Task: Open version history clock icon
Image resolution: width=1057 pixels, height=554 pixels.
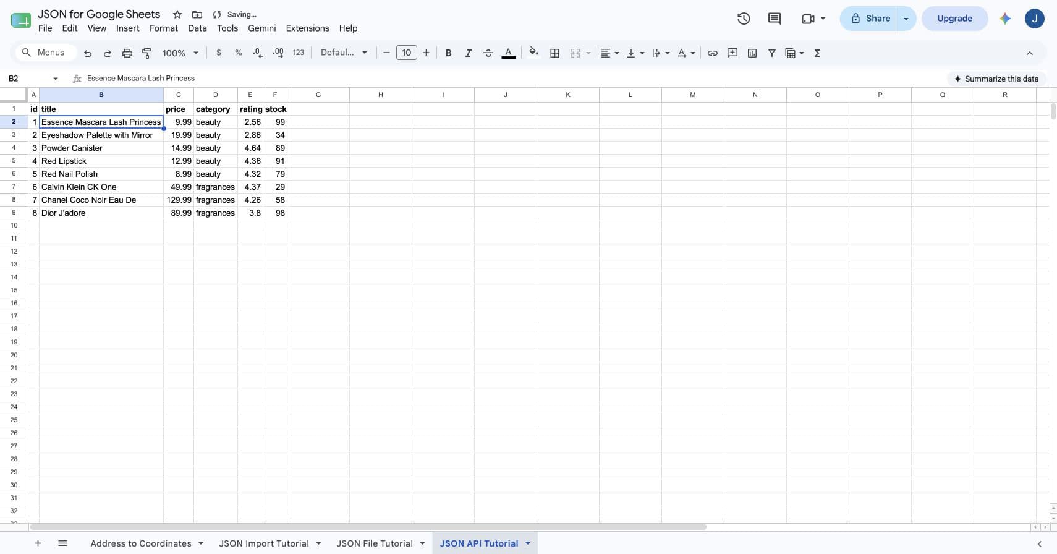Action: [744, 19]
